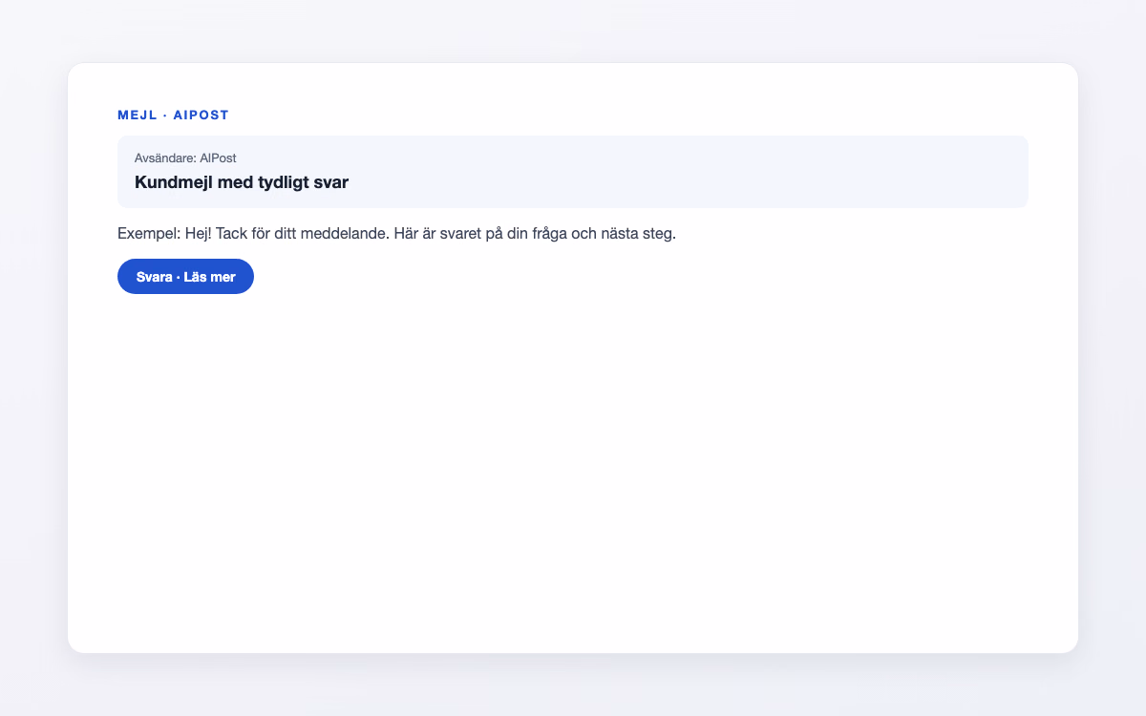Open the Kundmejl med tydligt svar subject
This screenshot has height=716, width=1146.
(x=242, y=181)
